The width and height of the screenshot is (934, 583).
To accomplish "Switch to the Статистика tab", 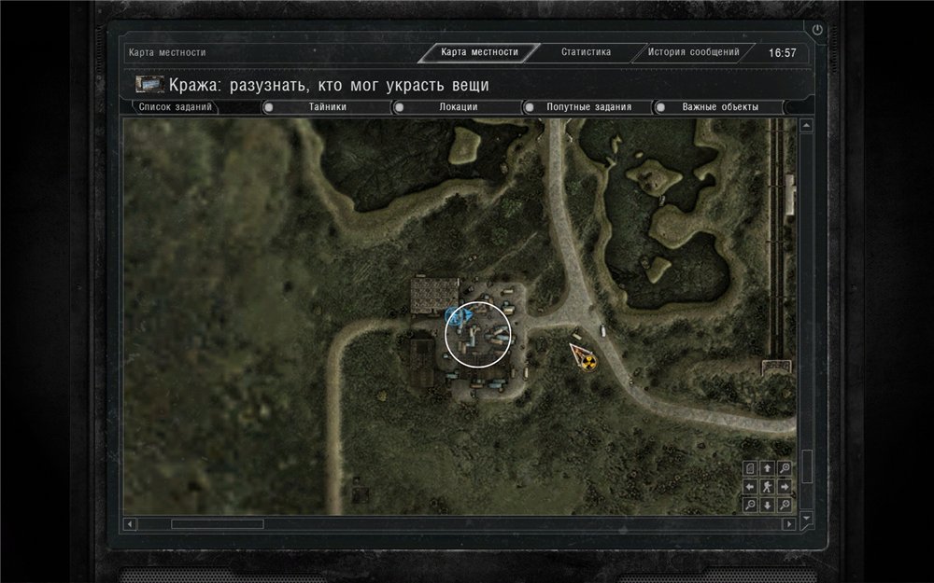I will coord(586,52).
